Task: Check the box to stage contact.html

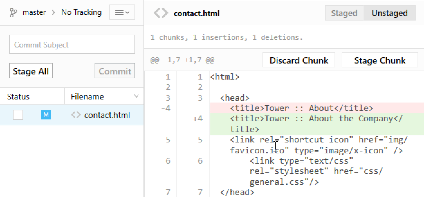Action: tap(18, 115)
